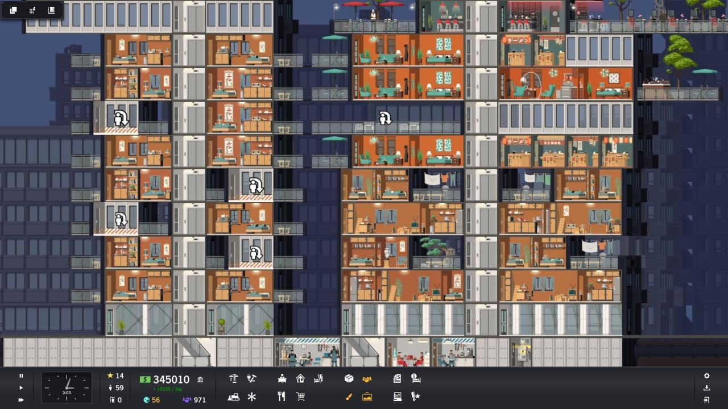728x409 pixels.
Task: Pause the game simulation
Action: point(21,375)
